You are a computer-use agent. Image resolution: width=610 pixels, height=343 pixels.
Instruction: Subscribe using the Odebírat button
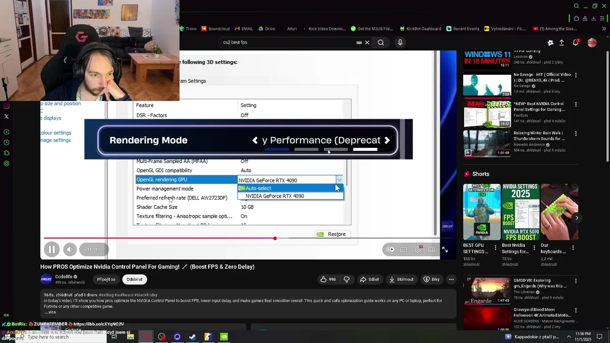coord(134,280)
